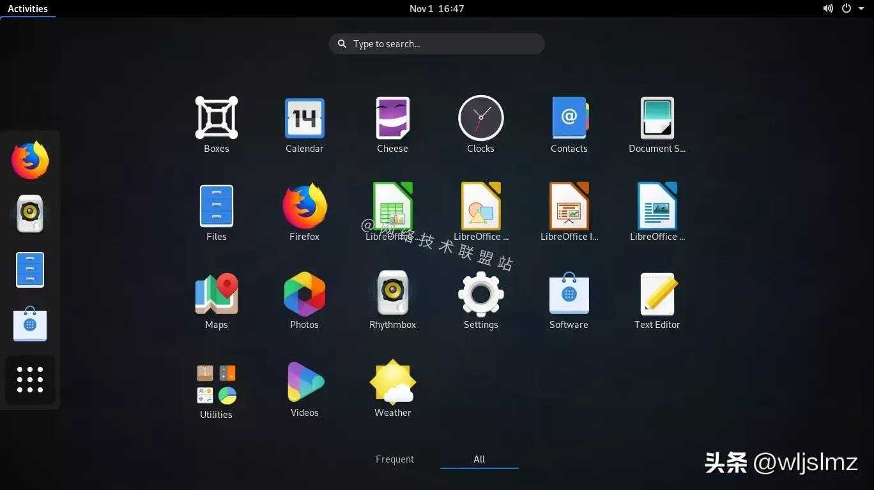Select the All tab
This screenshot has height=490, width=874.
(479, 459)
